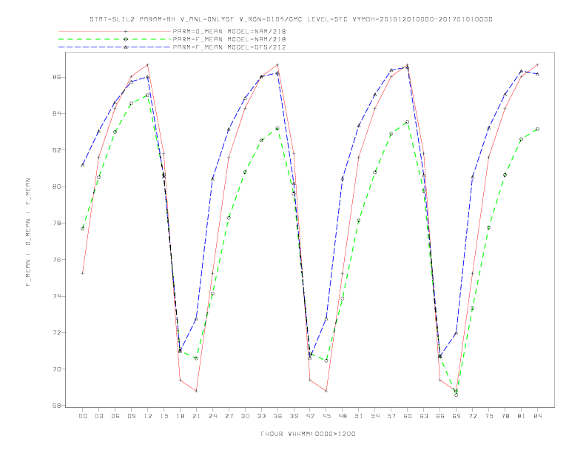Click the x-axis tick label 18

point(180,416)
